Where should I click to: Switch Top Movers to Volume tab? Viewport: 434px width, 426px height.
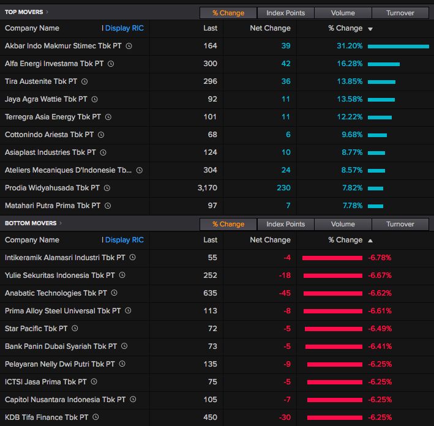[343, 13]
